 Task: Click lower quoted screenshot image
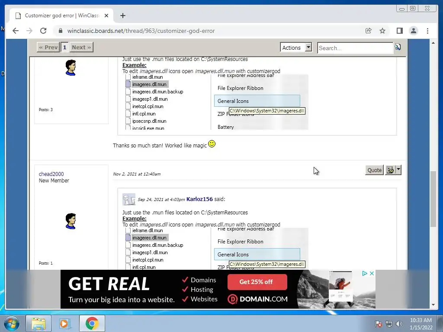coord(215,249)
